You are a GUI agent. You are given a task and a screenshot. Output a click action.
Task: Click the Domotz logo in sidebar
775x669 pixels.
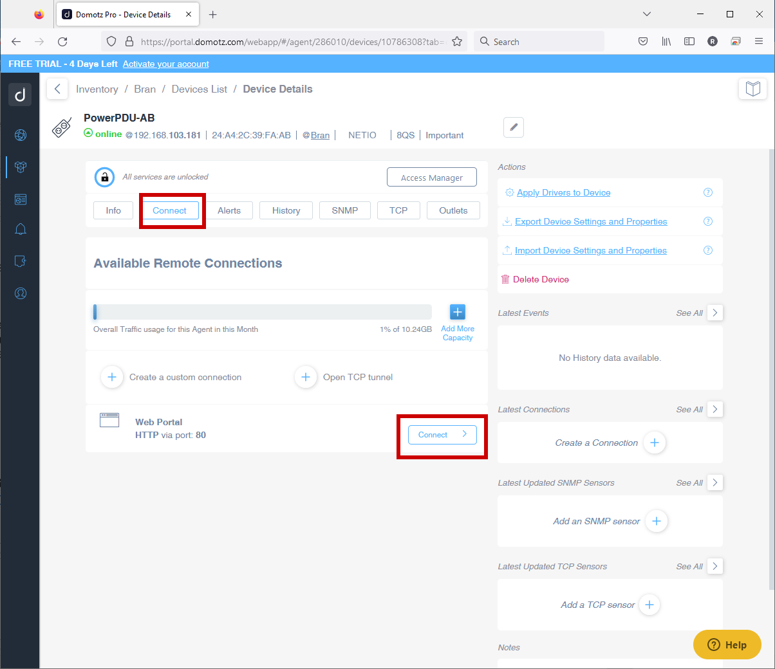click(20, 95)
